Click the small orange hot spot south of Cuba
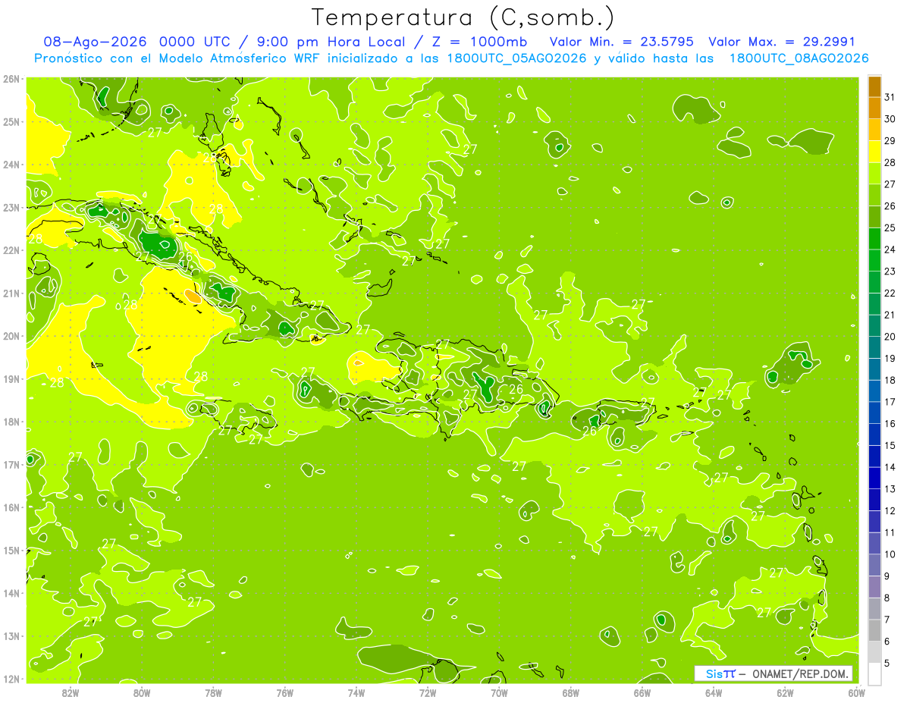The image size is (910, 703). pyautogui.click(x=193, y=297)
